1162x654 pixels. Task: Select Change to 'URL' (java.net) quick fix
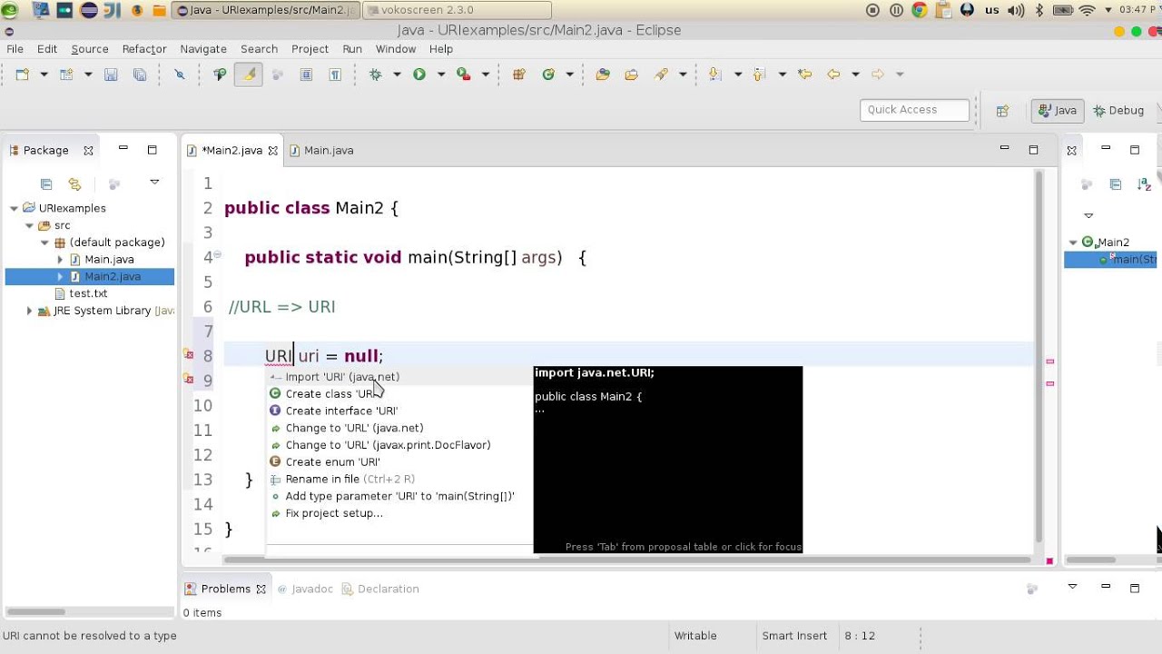(399, 428)
